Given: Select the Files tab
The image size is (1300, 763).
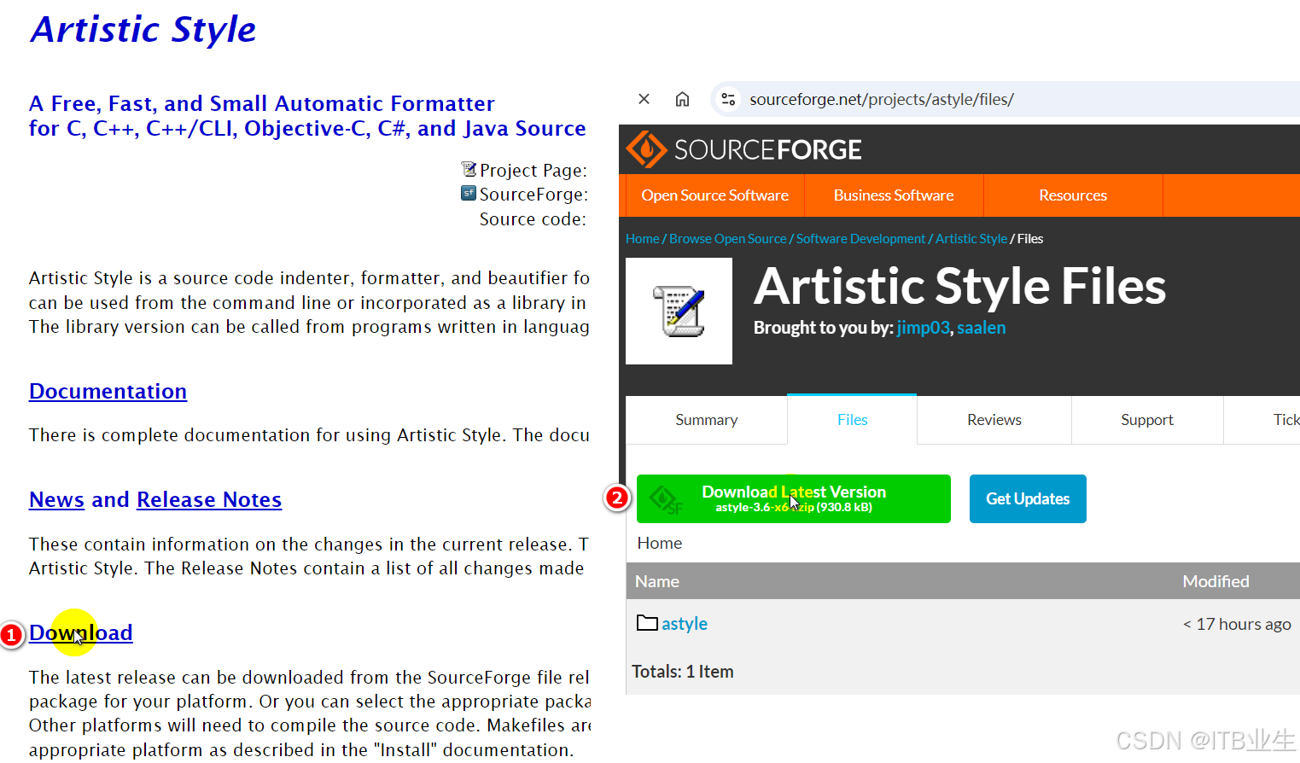Looking at the screenshot, I should point(852,420).
